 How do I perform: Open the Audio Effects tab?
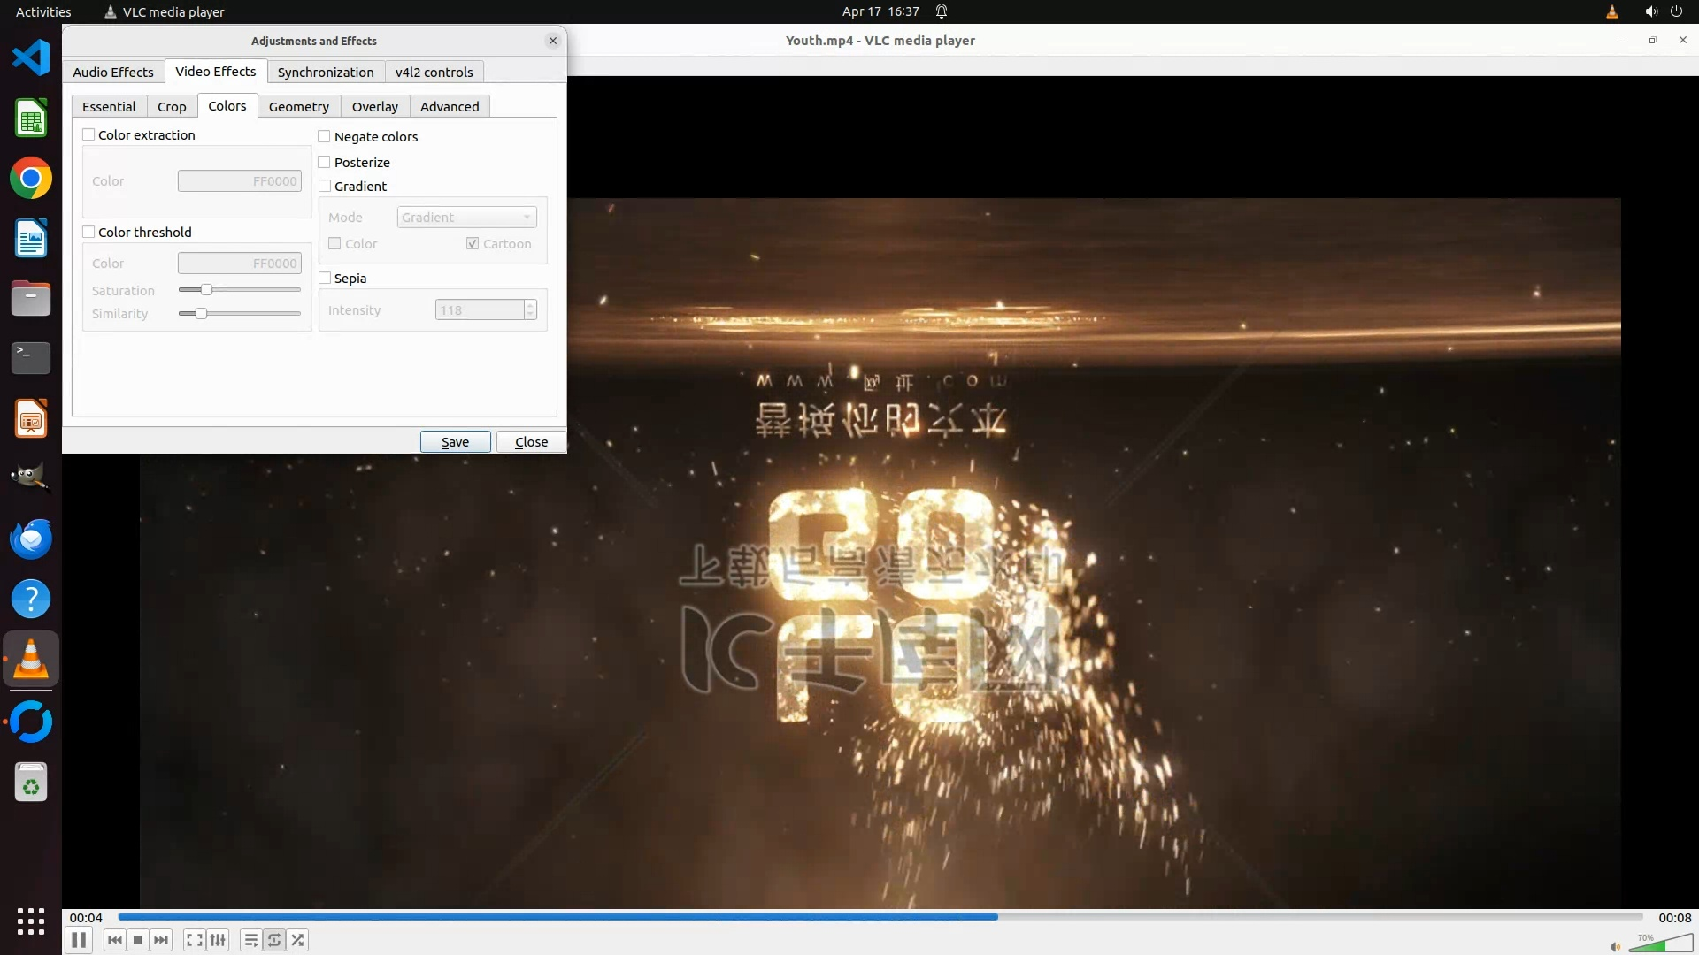coord(113,73)
